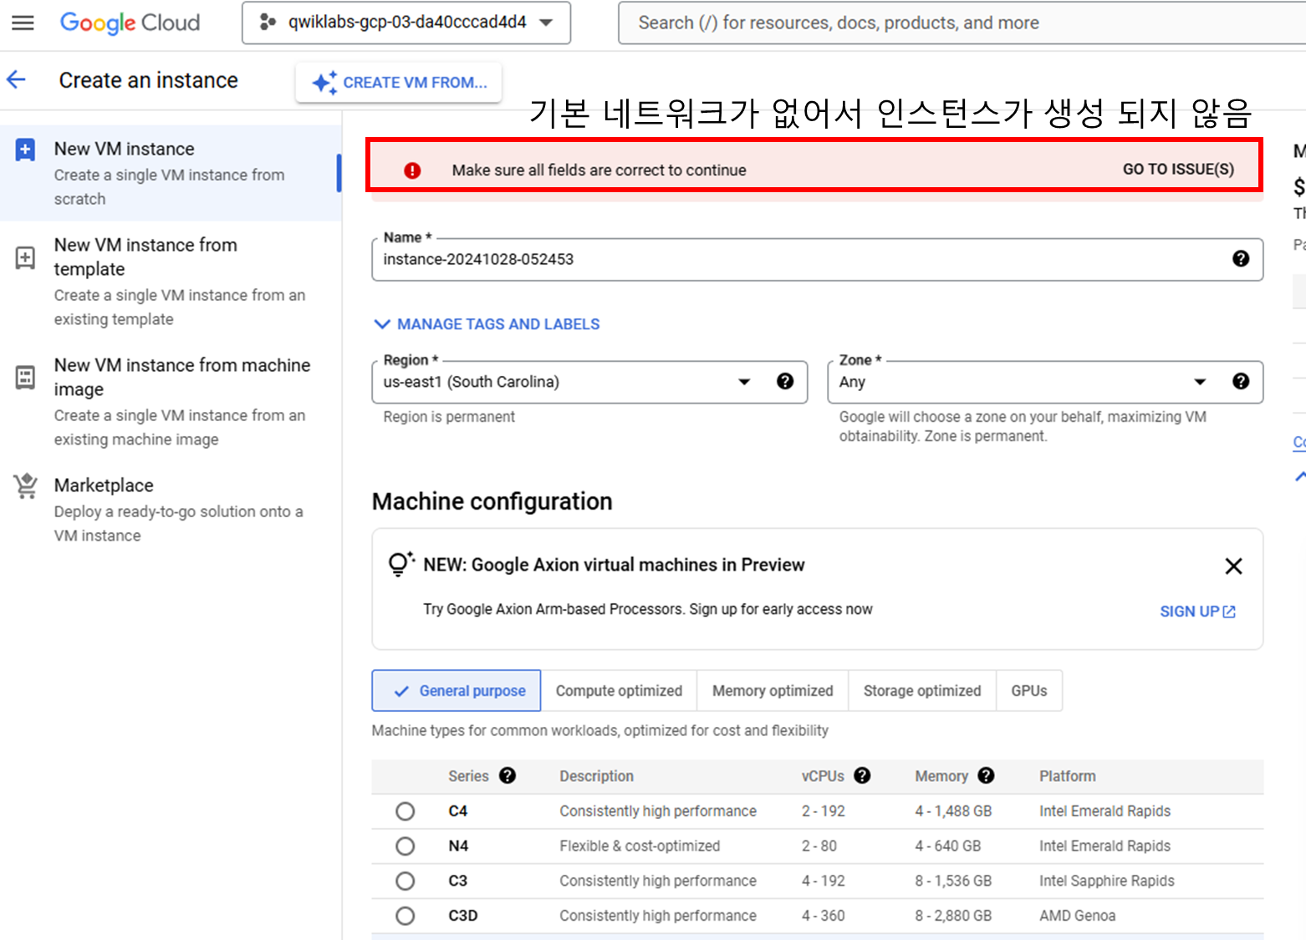The width and height of the screenshot is (1306, 940).
Task: Click the lightbulb icon beside Axion notice
Action: click(401, 564)
